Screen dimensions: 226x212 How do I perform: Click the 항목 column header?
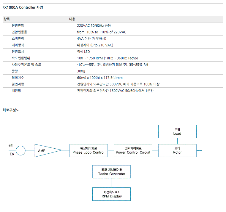tap(7, 19)
